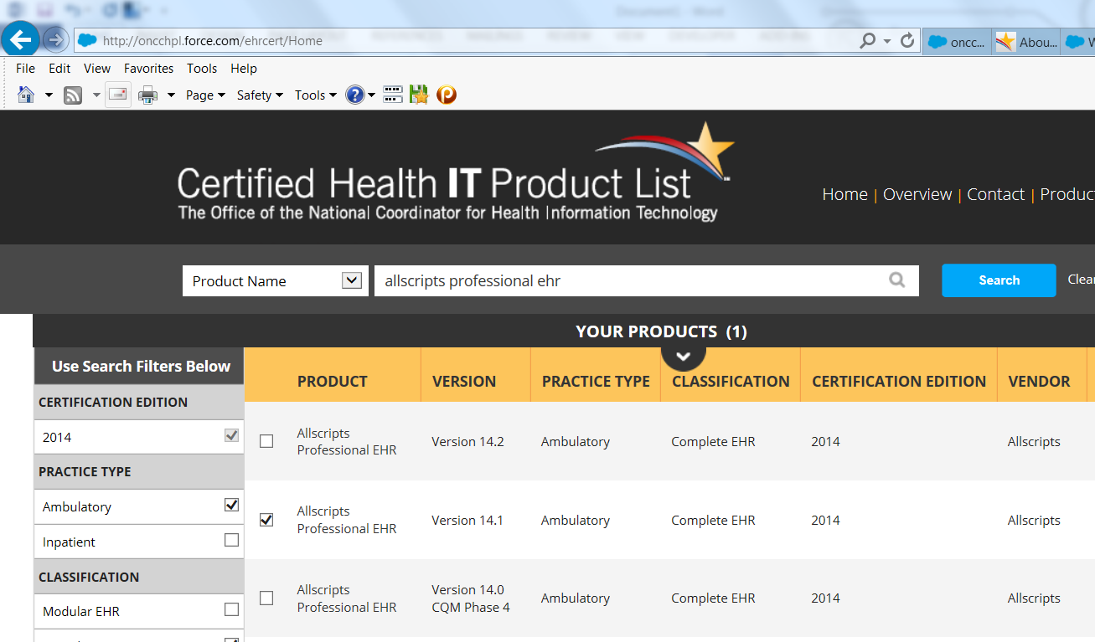Screen dimensions: 1095x642
Task: Check the Inpatient practice type filter
Action: tap(232, 540)
